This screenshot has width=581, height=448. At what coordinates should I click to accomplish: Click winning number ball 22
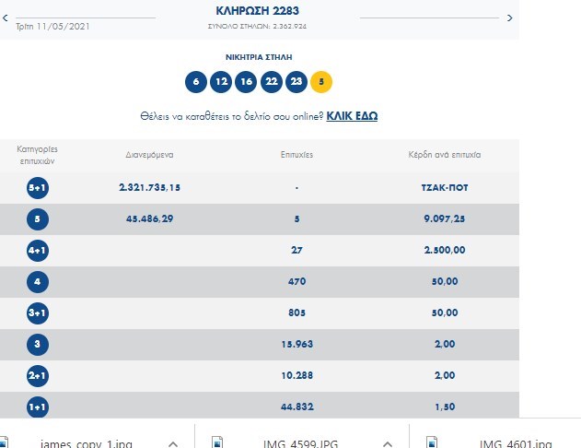271,81
